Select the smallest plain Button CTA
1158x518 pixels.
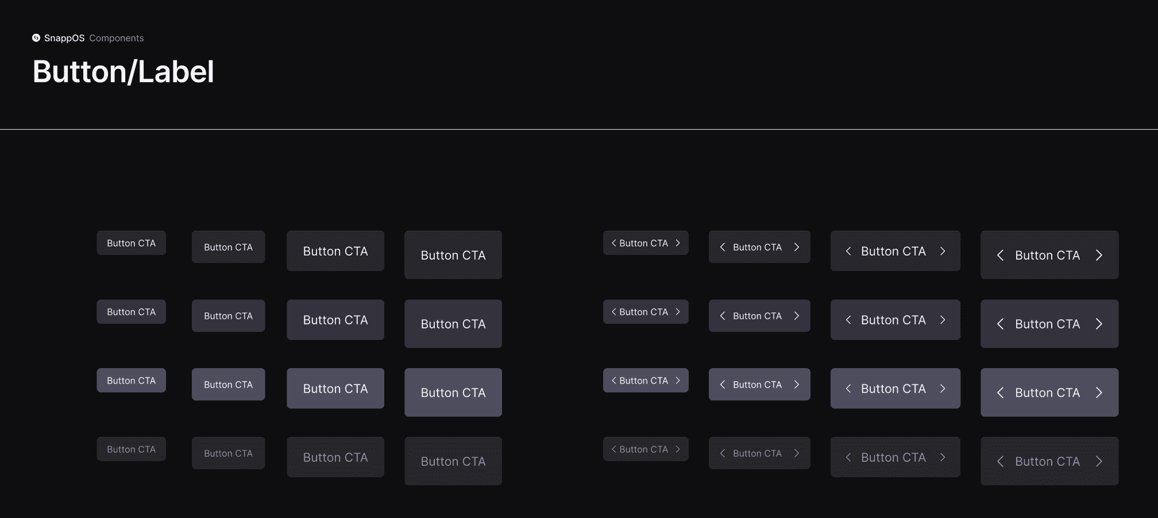(131, 242)
